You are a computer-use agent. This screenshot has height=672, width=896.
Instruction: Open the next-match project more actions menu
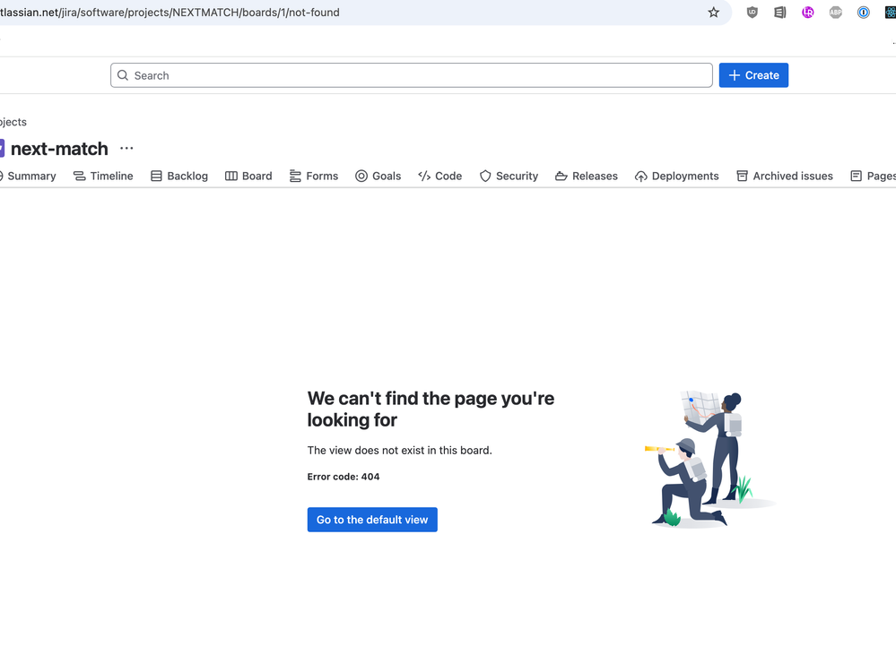pos(126,149)
